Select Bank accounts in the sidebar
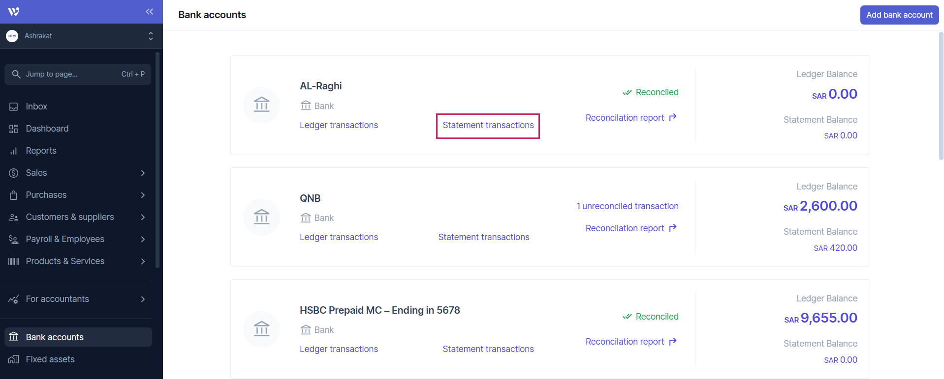Screen dimensions: 944x379 tap(54, 337)
